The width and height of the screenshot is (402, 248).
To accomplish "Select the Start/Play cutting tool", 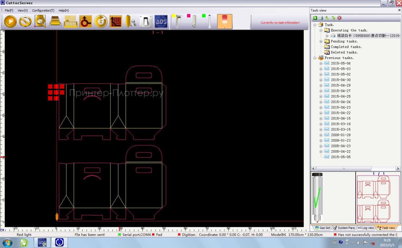I will tap(10, 21).
